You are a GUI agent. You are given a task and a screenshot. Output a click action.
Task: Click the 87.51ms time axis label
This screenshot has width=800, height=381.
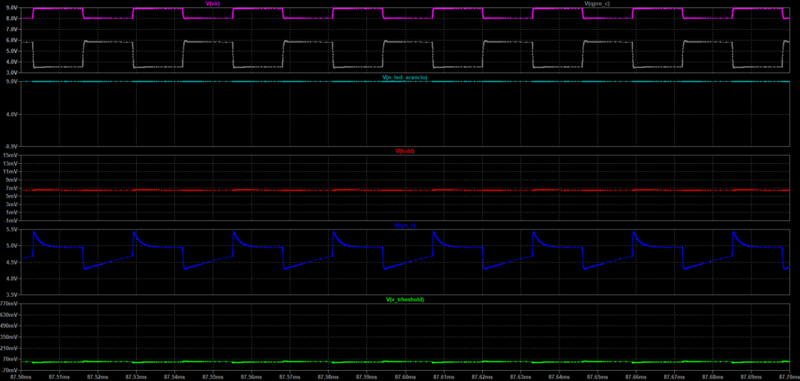59,377
